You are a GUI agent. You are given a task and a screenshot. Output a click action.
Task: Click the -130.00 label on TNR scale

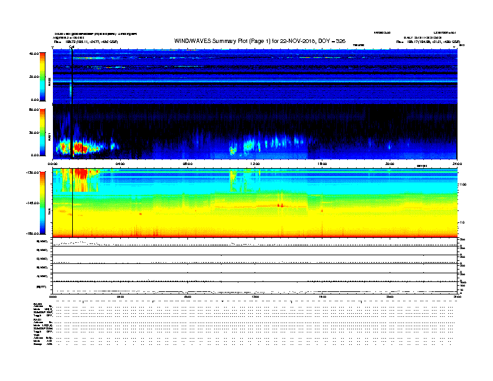33,172
